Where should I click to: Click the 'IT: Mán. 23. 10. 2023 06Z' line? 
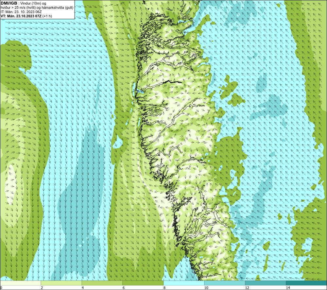(21, 12)
